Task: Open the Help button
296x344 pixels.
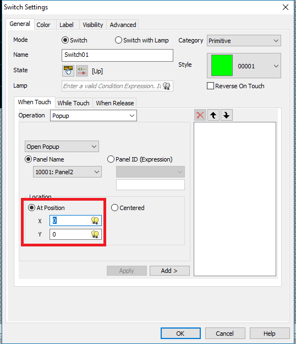Action: click(x=270, y=334)
